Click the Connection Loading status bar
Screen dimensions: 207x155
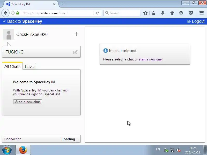point(41,139)
